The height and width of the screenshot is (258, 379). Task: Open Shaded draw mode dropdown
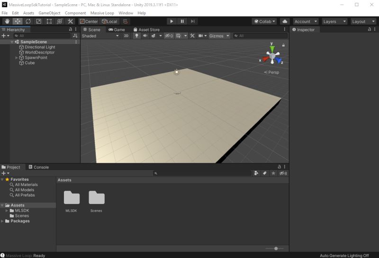(x=100, y=36)
